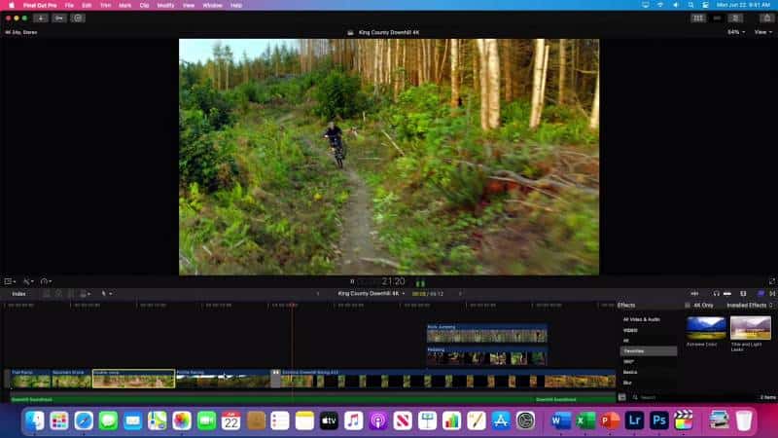Go back in timeline history
Screen dimensions: 778x438
coord(318,294)
